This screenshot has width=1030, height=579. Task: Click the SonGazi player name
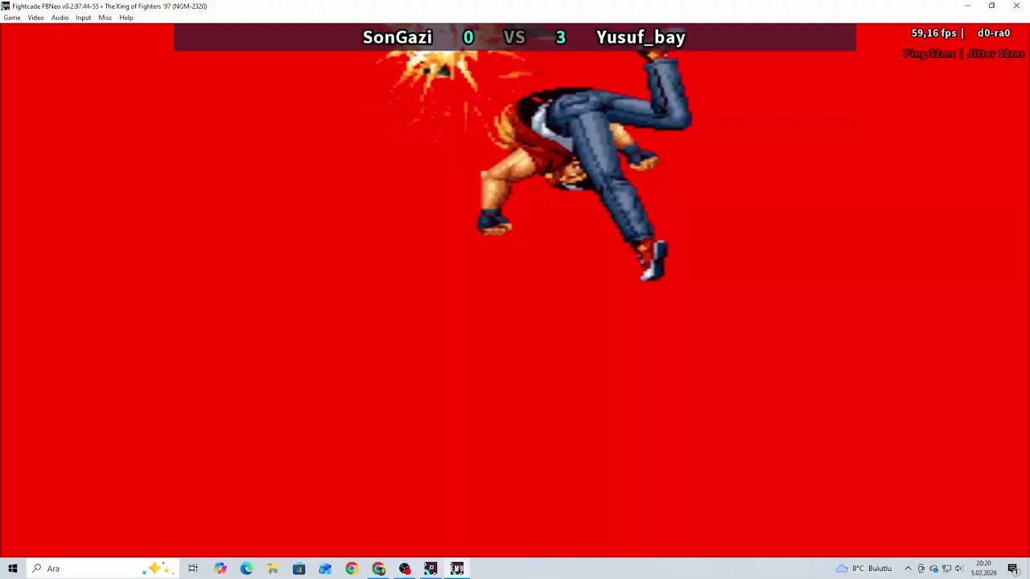click(x=398, y=37)
